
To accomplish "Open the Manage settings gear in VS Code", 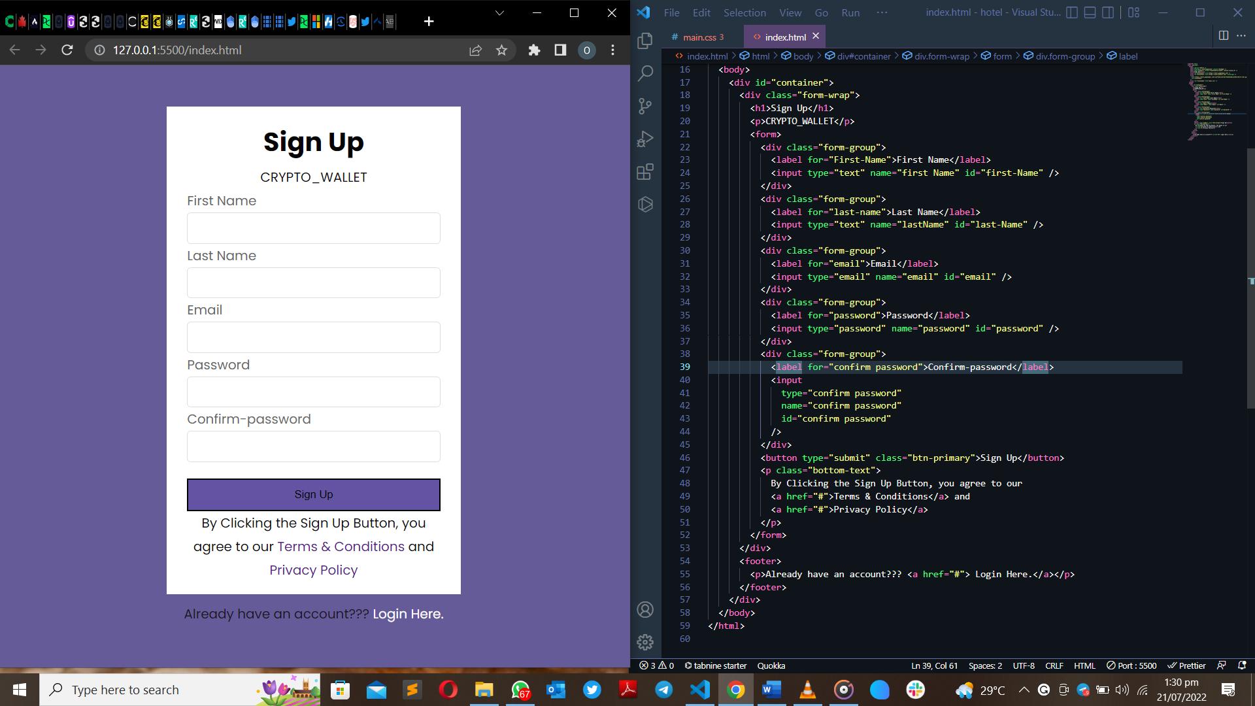I will point(645,642).
